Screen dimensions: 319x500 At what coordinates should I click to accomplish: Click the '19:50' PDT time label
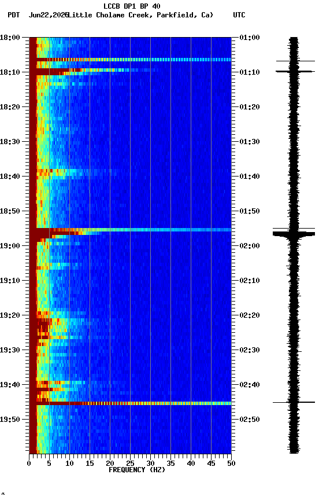click(x=10, y=420)
